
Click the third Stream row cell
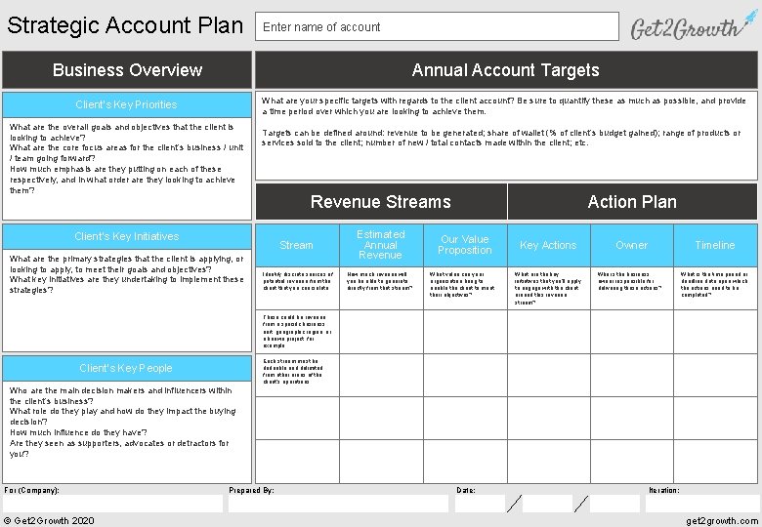(x=297, y=375)
